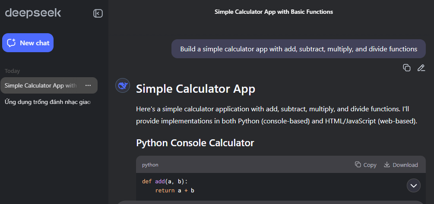Viewport: 434px width, 204px height.
Task: Collapse the sidebar with the panel icon
Action: [x=98, y=13]
